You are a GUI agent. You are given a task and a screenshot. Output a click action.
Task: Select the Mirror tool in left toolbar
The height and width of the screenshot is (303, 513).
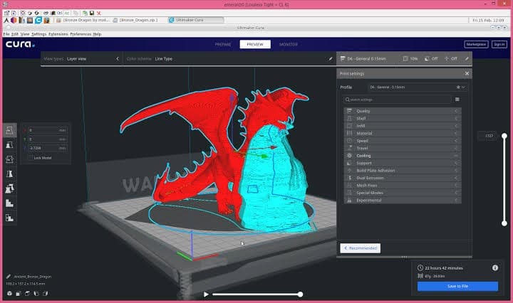pos(9,174)
